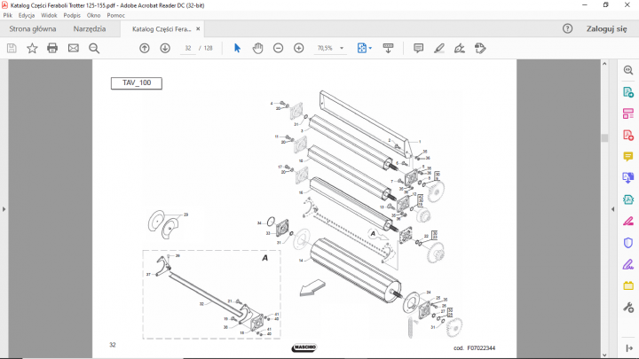Click the page number input field
639x359 pixels.
click(187, 48)
